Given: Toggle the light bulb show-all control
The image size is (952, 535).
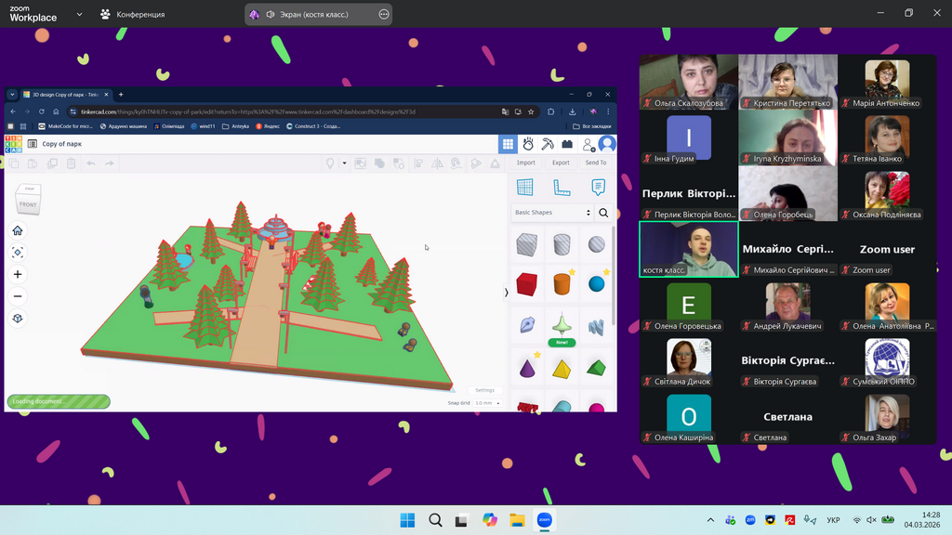Looking at the screenshot, I should 329,163.
